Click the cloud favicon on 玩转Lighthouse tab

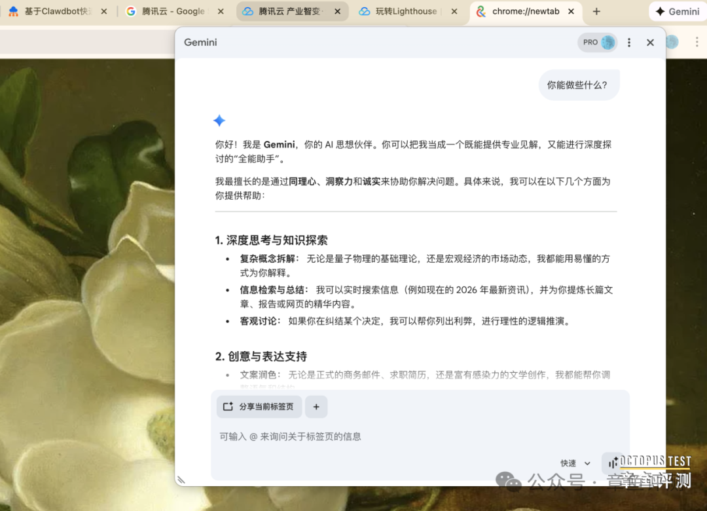pyautogui.click(x=365, y=11)
